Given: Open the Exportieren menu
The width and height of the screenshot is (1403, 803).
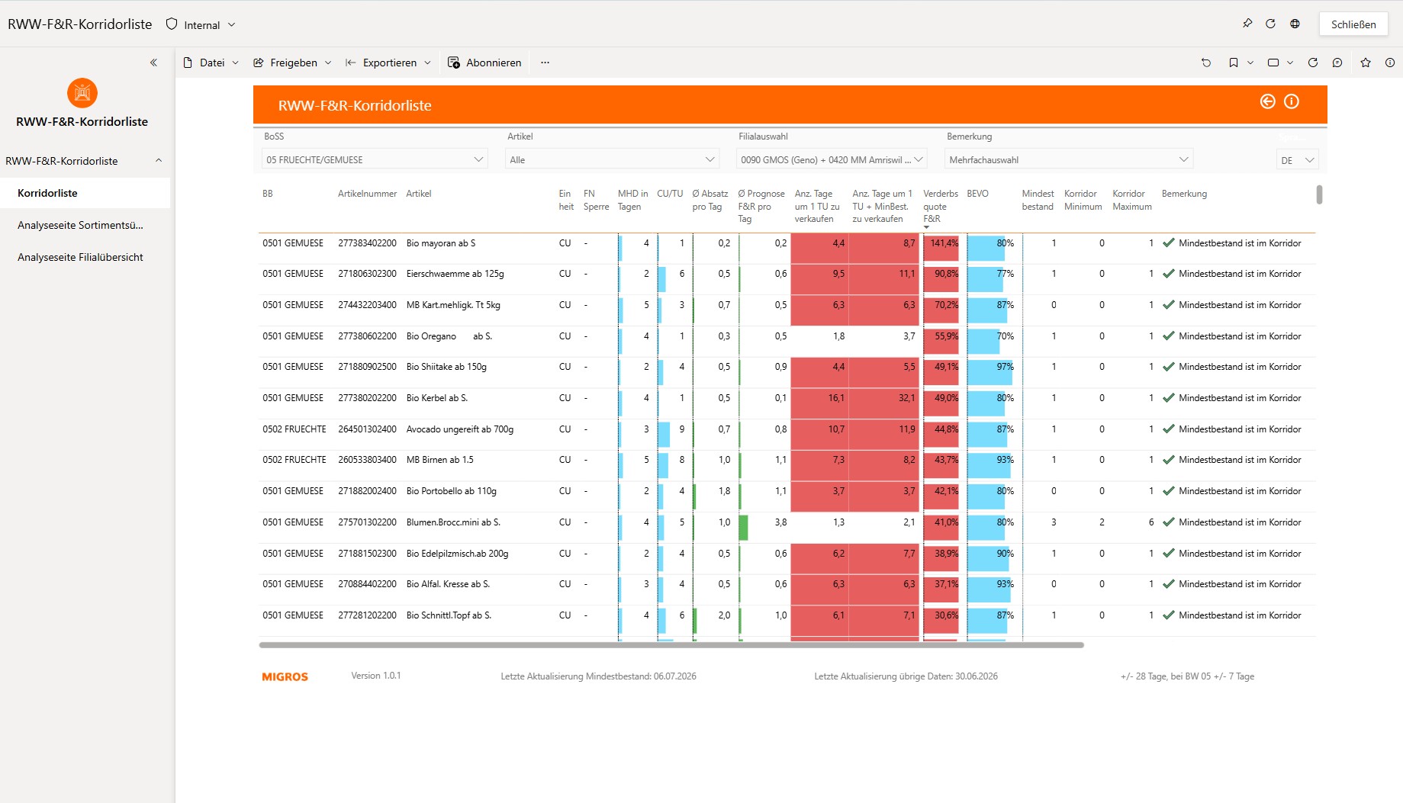Looking at the screenshot, I should (x=389, y=63).
